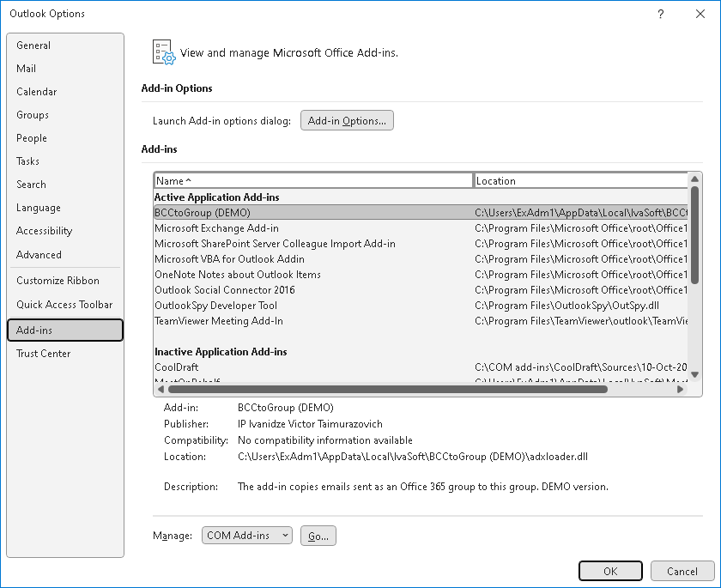Select the Groups options category
Screen dimensions: 721x588
coord(65,114)
